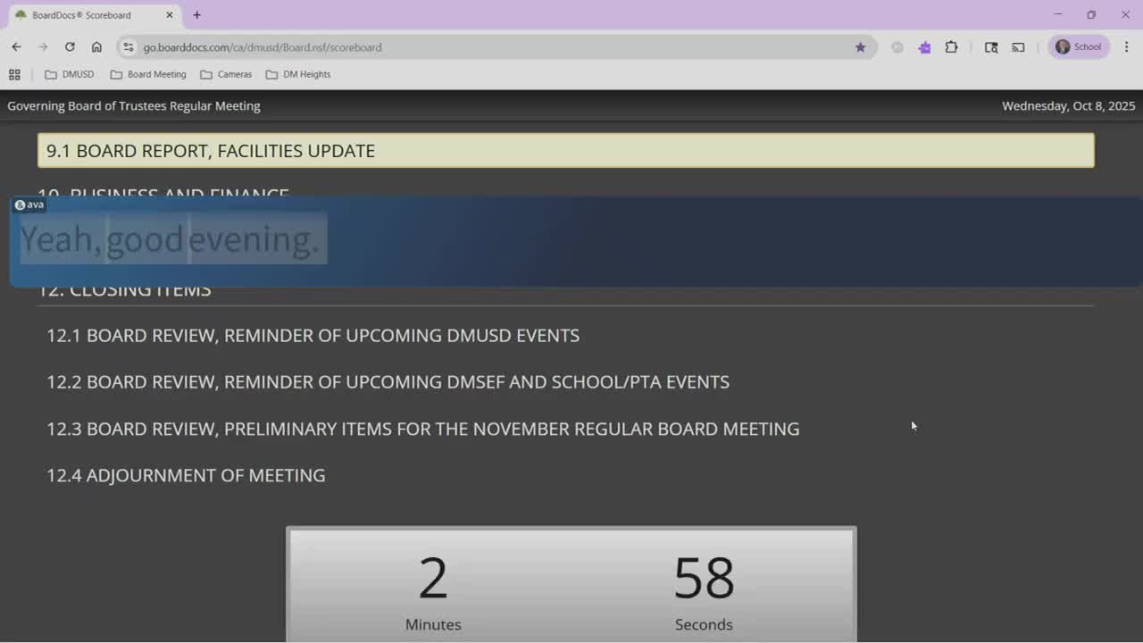This screenshot has width=1143, height=643.
Task: Open item 12.3 Preliminary Items for November meeting
Action: (423, 429)
